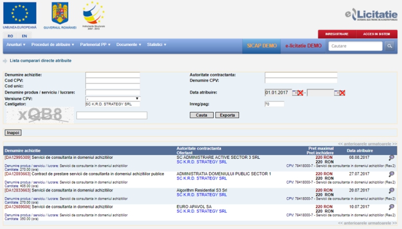Image resolution: width=402 pixels, height=229 pixels.
Task: Focus the Cod unic field
Action: [113, 86]
